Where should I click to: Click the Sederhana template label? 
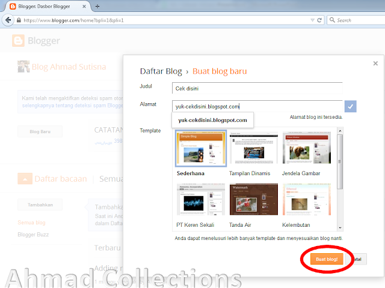(191, 173)
